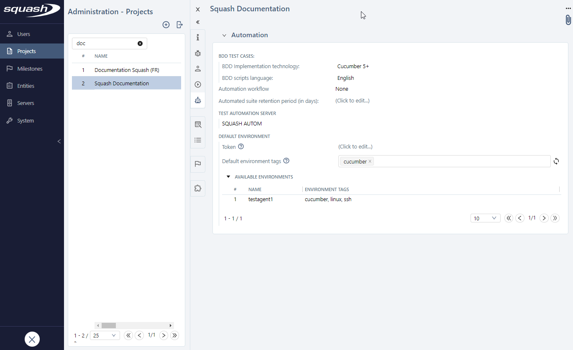
Task: Go to next page of project list
Action: pyautogui.click(x=164, y=335)
